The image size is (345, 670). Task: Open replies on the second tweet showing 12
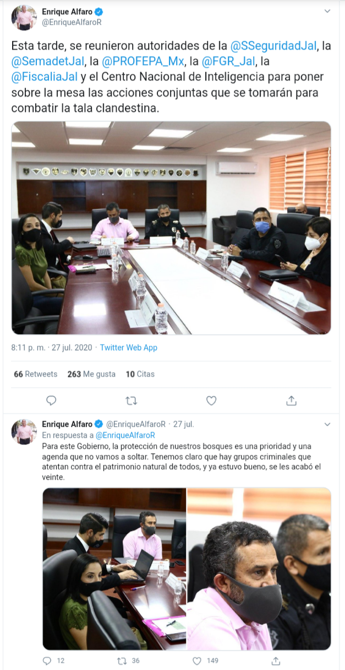point(53,661)
